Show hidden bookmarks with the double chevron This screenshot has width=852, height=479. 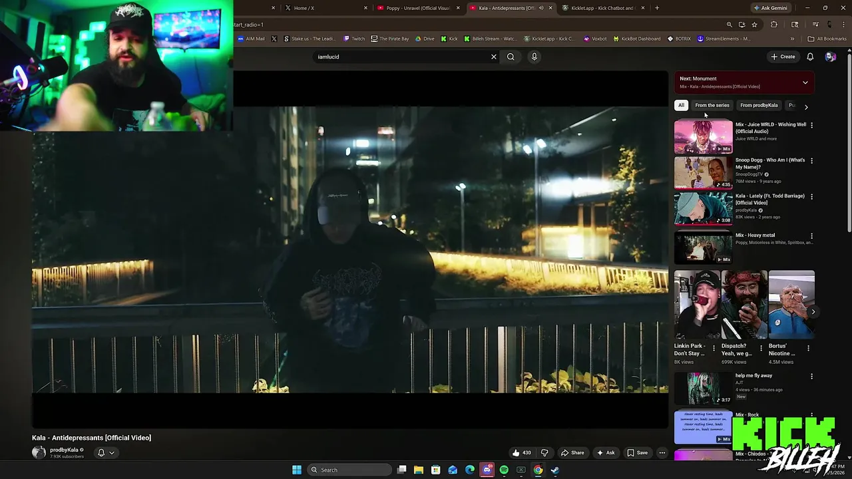coord(792,39)
